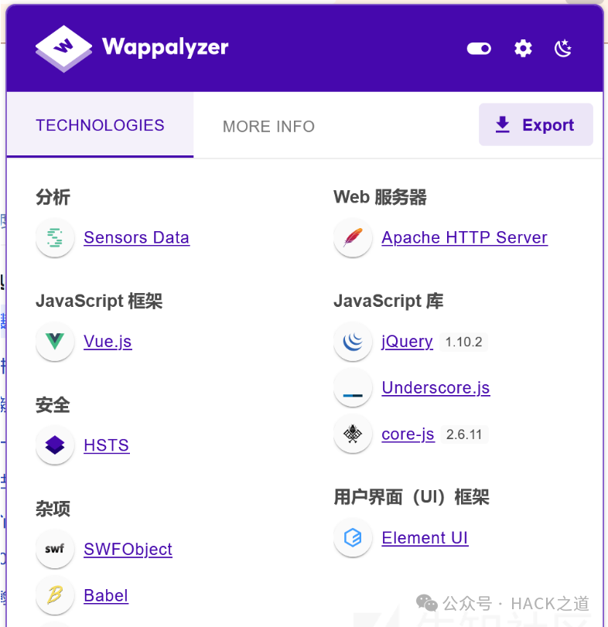The image size is (608, 627).
Task: Click the Web 服务器 category heading
Action: (x=380, y=197)
